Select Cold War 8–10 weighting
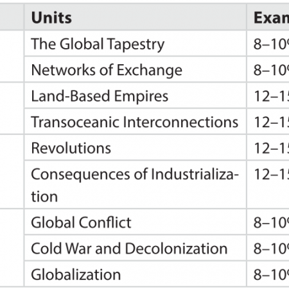The image size is (289, 289). 268,248
